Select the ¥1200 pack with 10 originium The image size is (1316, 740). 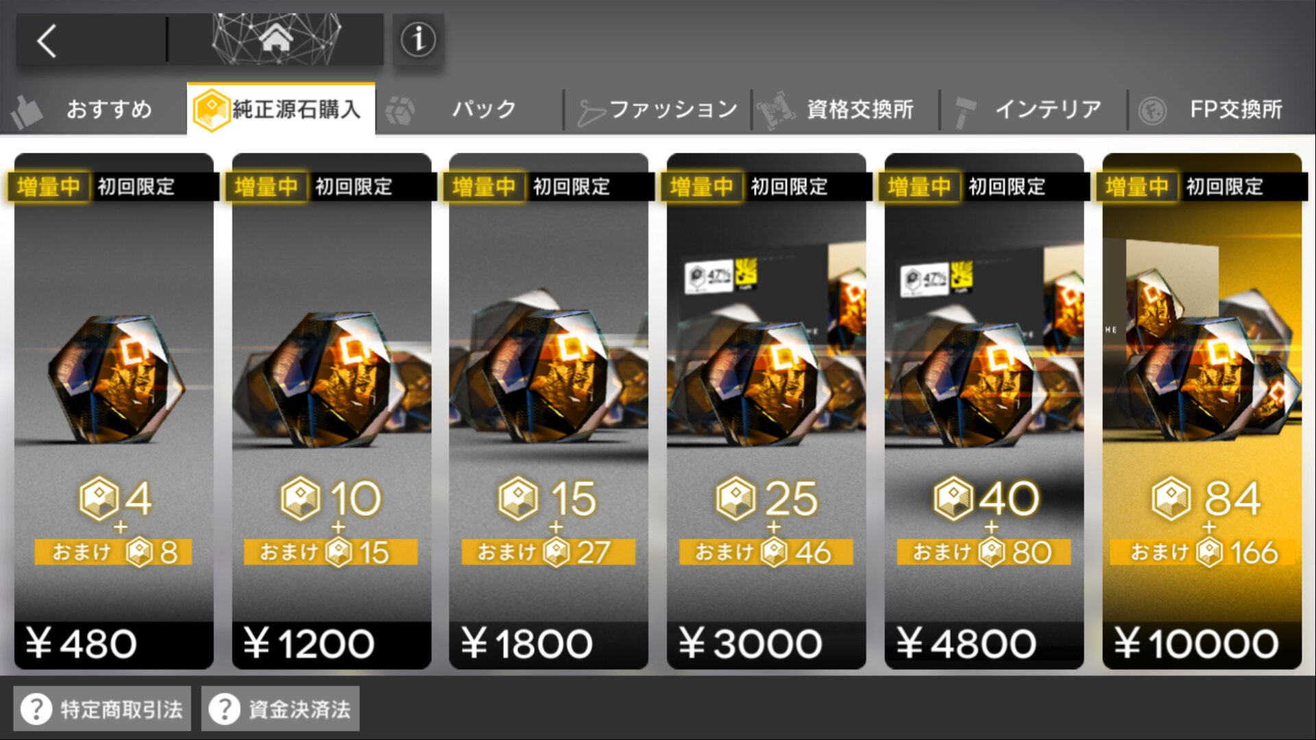coord(332,411)
